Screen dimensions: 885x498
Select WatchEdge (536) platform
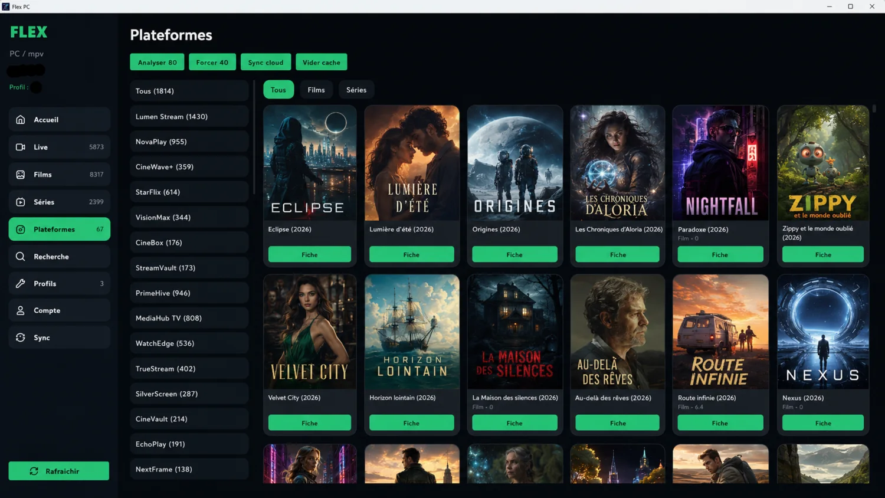(189, 343)
